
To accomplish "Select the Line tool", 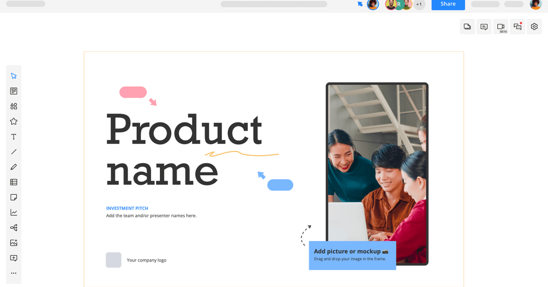I will coord(14,152).
